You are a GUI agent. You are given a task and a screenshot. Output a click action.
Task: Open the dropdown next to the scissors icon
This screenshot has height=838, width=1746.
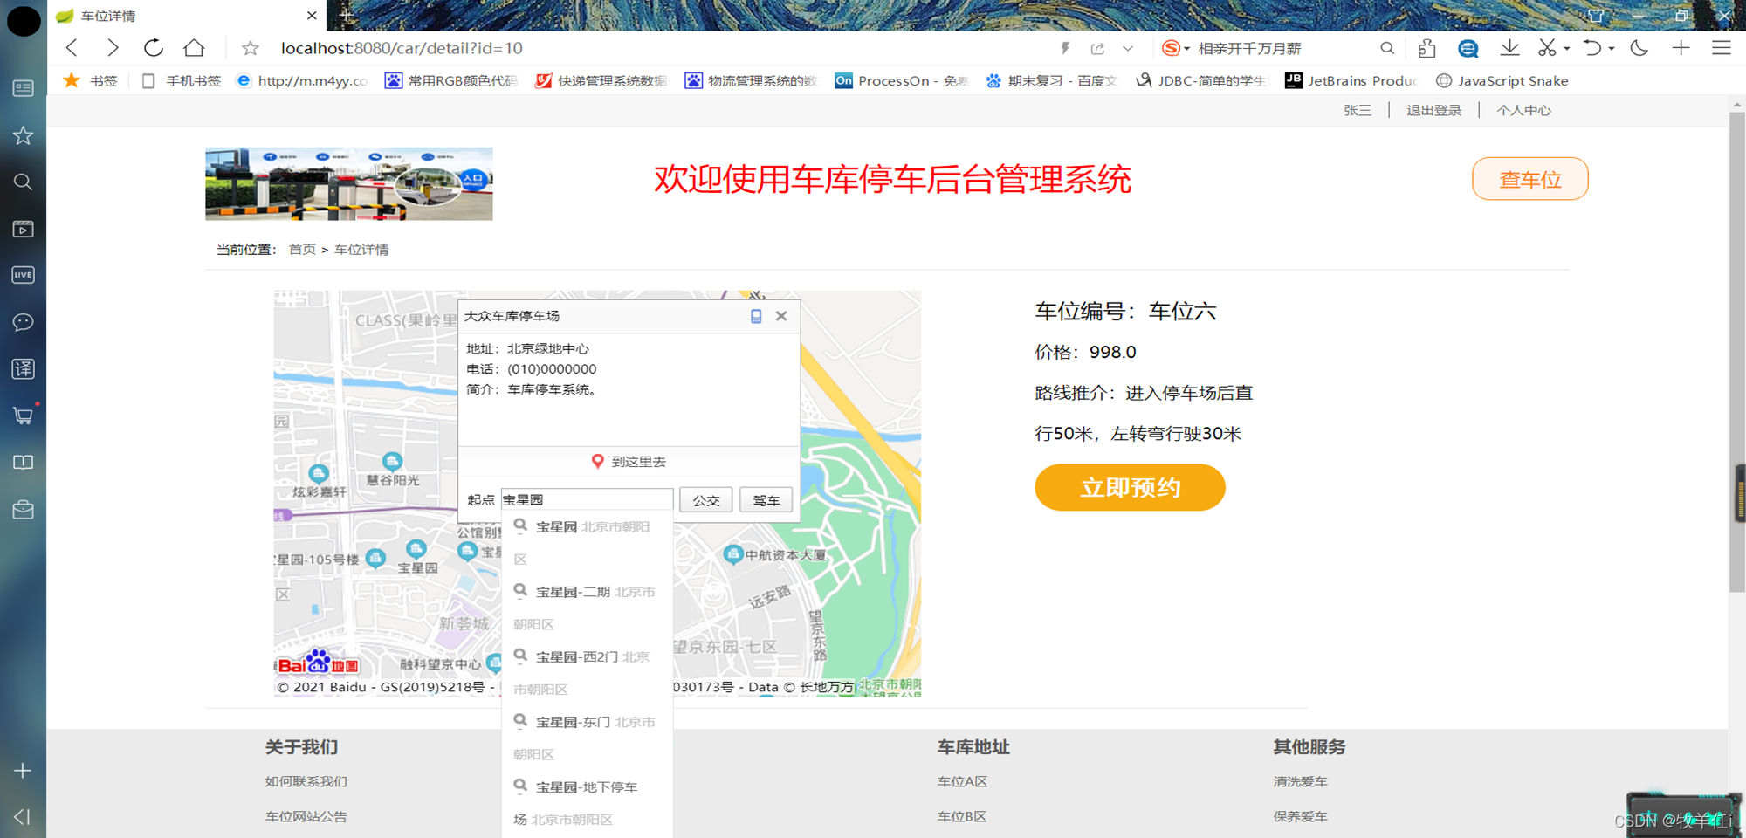click(x=1567, y=49)
